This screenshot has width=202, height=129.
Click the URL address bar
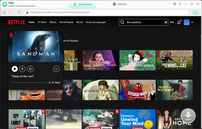coord(107,12)
